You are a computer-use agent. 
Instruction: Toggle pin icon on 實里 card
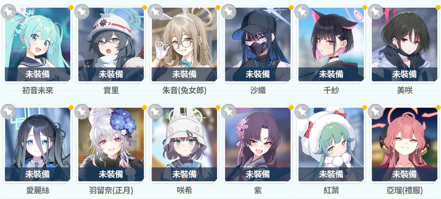click(x=82, y=12)
